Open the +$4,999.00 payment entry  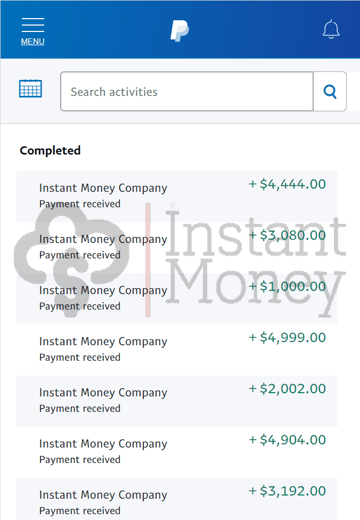(177, 350)
